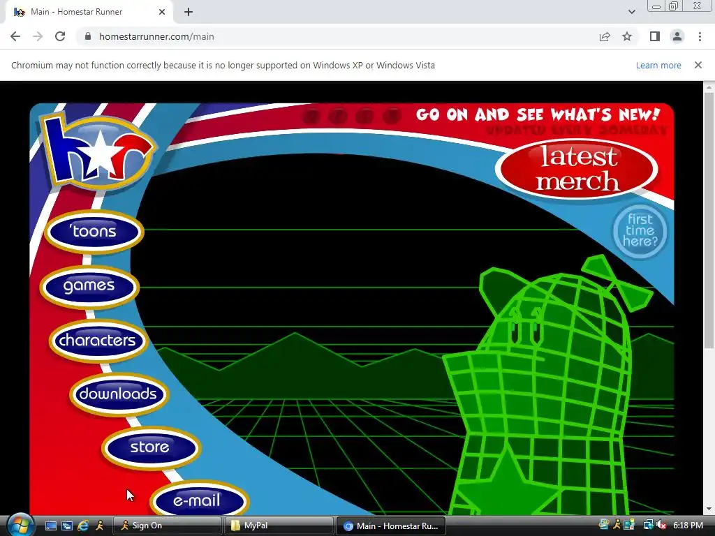Image resolution: width=715 pixels, height=536 pixels.
Task: Click the 'Go on and see what's new!' text
Action: coord(538,114)
